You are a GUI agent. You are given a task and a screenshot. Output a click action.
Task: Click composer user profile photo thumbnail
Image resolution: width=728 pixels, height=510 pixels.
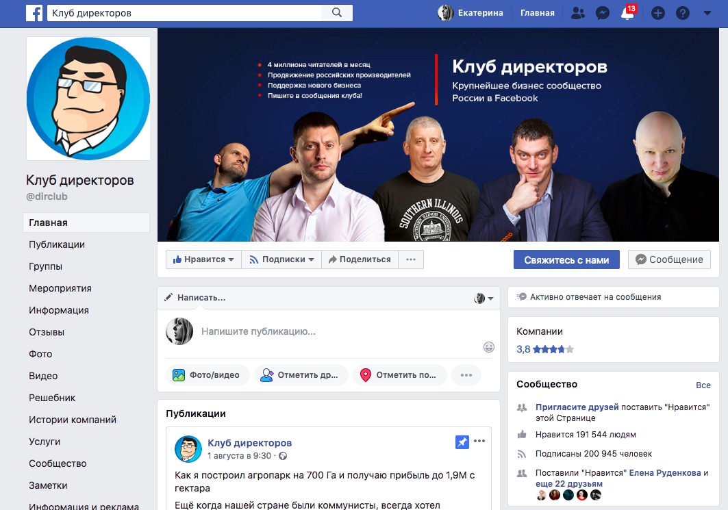pos(179,331)
